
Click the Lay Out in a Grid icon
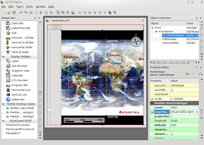point(100,13)
